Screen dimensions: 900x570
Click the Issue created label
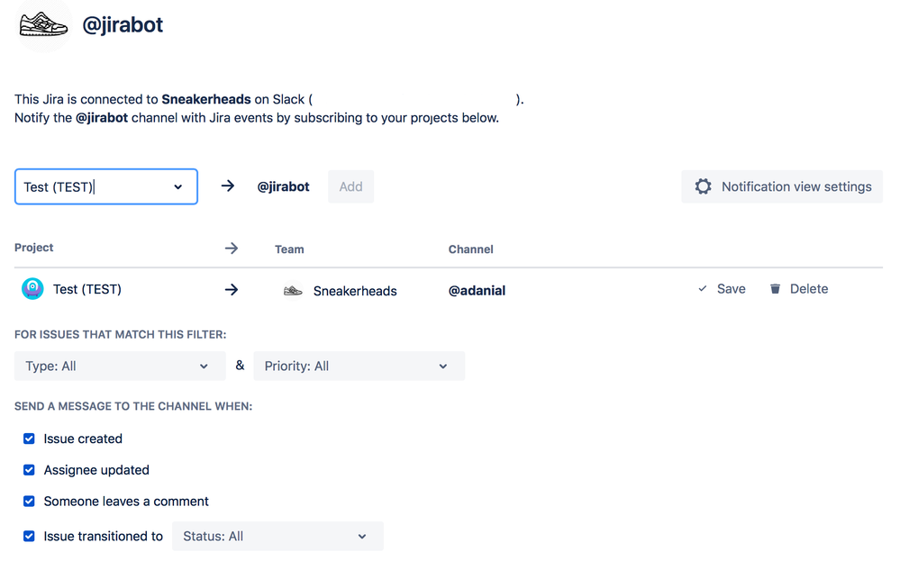click(x=83, y=439)
